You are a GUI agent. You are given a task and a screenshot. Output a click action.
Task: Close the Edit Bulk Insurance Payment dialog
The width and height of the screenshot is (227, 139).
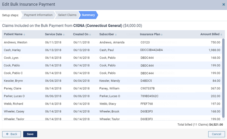click(x=224, y=4)
